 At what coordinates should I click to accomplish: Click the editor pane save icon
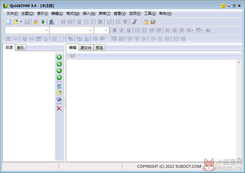[72, 55]
